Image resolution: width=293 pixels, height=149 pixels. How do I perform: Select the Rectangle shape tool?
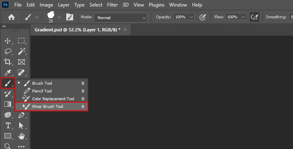[x=8, y=136]
